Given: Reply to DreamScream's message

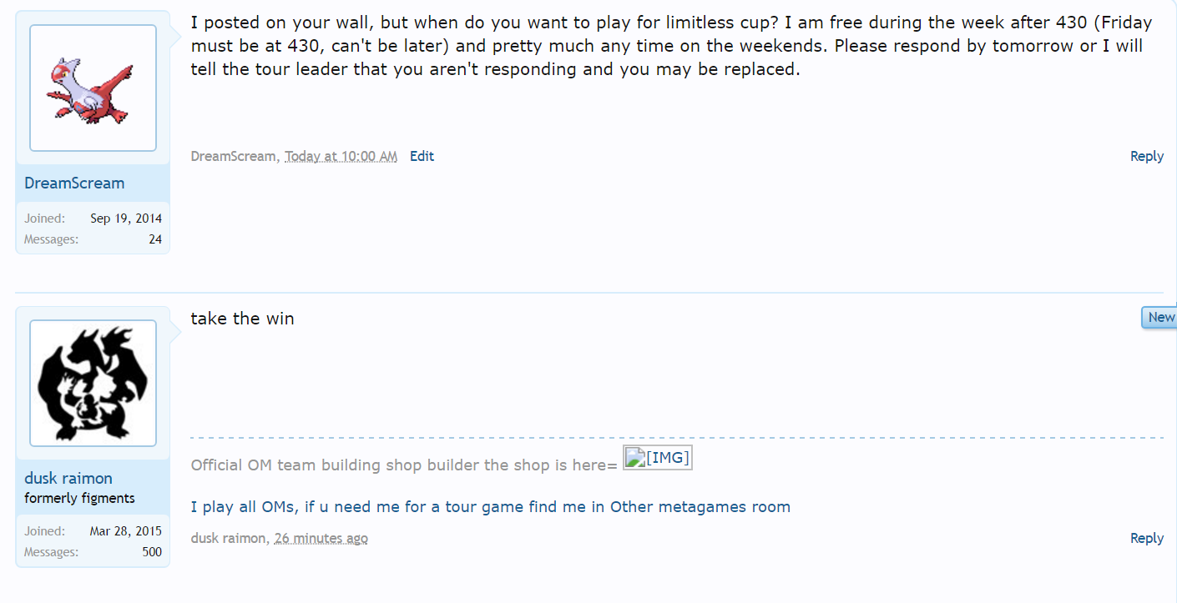Looking at the screenshot, I should coord(1146,156).
